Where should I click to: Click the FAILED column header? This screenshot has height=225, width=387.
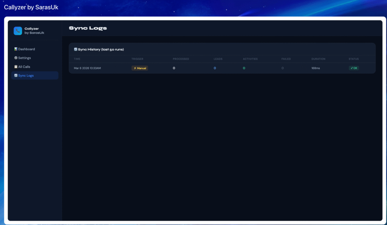click(286, 59)
